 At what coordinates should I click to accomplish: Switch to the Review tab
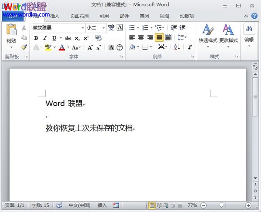click(x=144, y=16)
